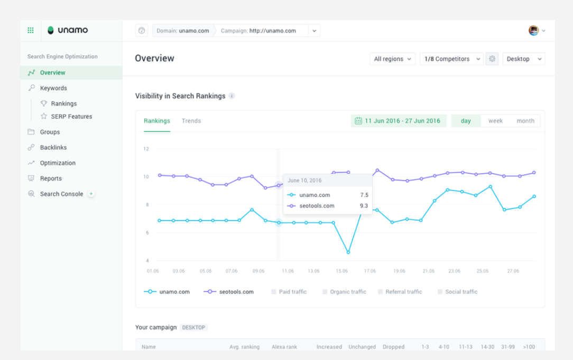573x360 pixels.
Task: Toggle seotools.com series in chart legend
Action: [x=228, y=292]
